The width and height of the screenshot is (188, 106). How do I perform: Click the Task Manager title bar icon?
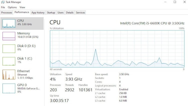(3, 2)
